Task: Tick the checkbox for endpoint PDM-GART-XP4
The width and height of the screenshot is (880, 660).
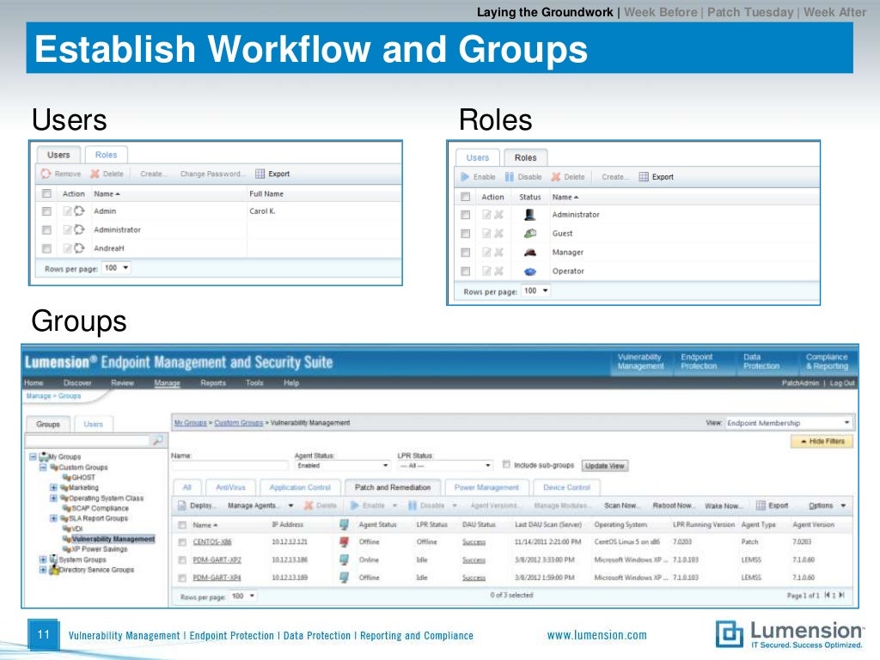Action: [182, 577]
